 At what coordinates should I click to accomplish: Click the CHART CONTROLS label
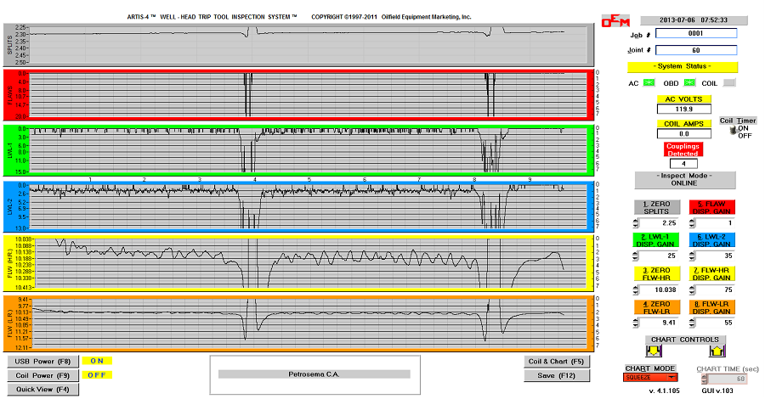pos(685,340)
